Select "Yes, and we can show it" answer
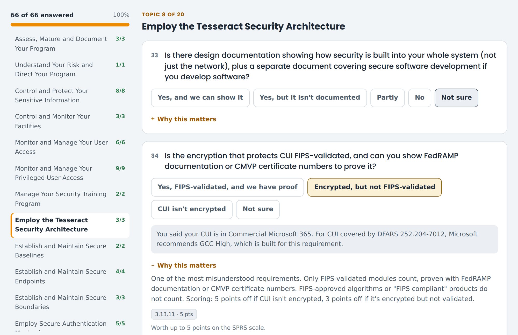The width and height of the screenshot is (518, 335). [x=200, y=98]
